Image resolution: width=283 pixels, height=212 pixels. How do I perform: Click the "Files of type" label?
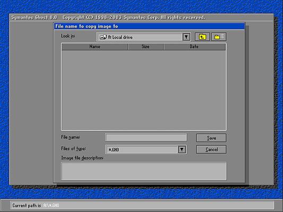click(73, 149)
